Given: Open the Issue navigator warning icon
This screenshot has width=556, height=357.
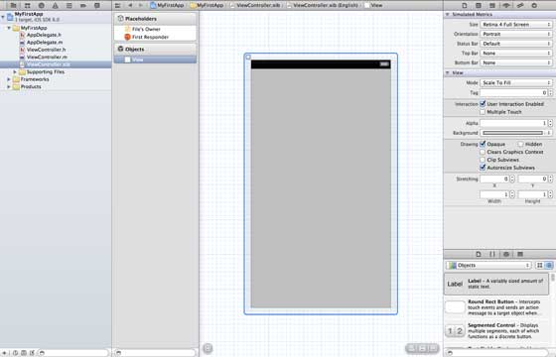Looking at the screenshot, I should (55, 5).
